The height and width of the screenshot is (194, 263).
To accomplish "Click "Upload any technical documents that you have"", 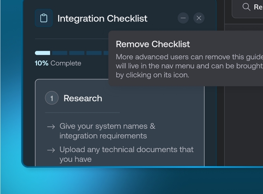I will click(x=126, y=154).
